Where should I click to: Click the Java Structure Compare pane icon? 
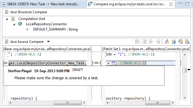[x=6, y=12]
